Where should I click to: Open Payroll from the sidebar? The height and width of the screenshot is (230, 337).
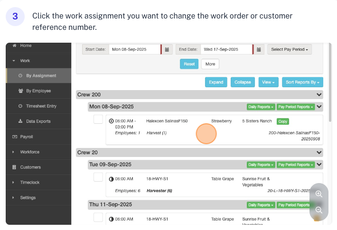pyautogui.click(x=27, y=137)
